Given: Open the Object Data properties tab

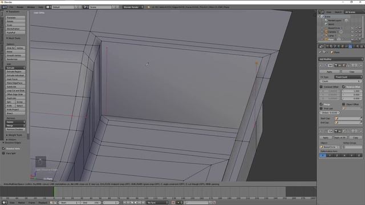Looking at the screenshot, I should pyautogui.click(x=354, y=46).
